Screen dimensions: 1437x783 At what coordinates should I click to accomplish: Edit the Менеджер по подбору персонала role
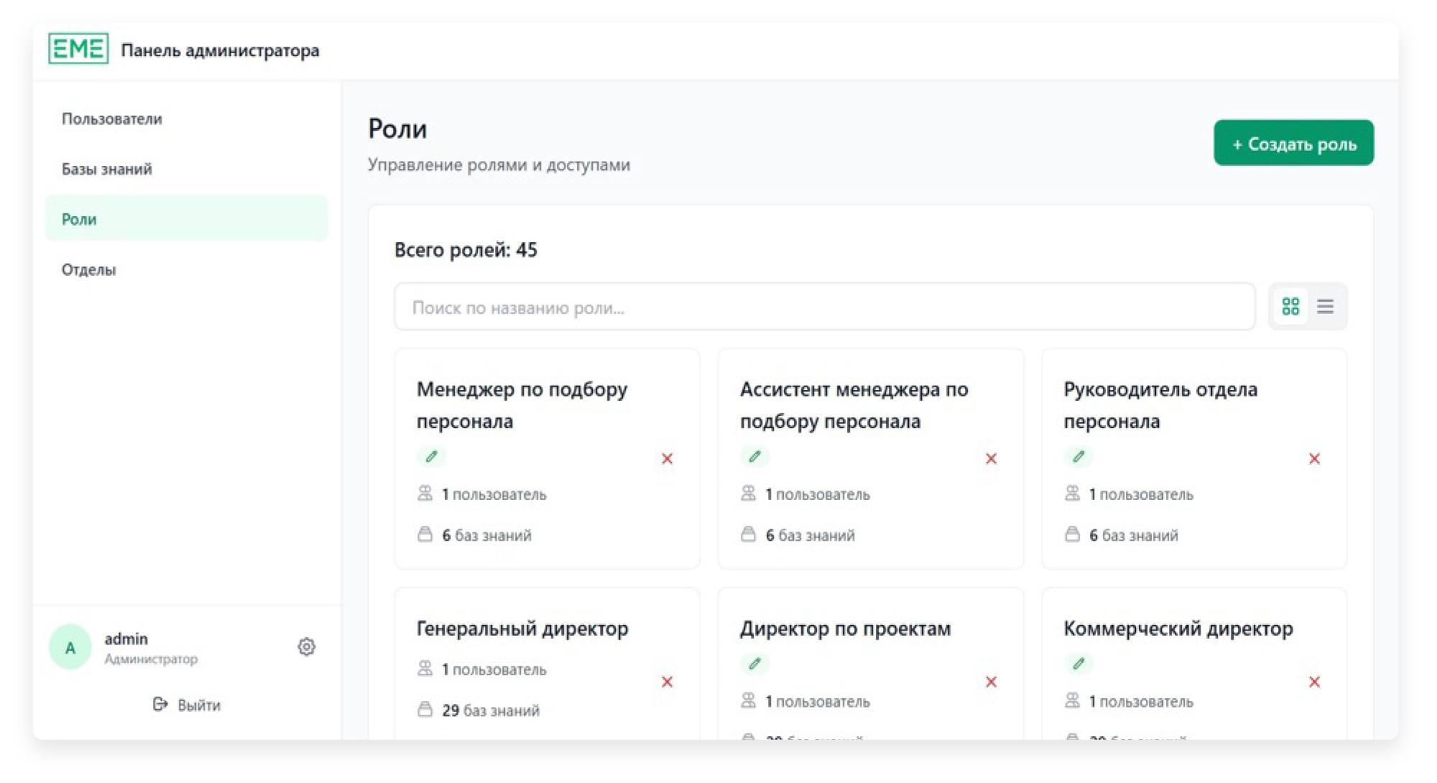click(x=431, y=457)
